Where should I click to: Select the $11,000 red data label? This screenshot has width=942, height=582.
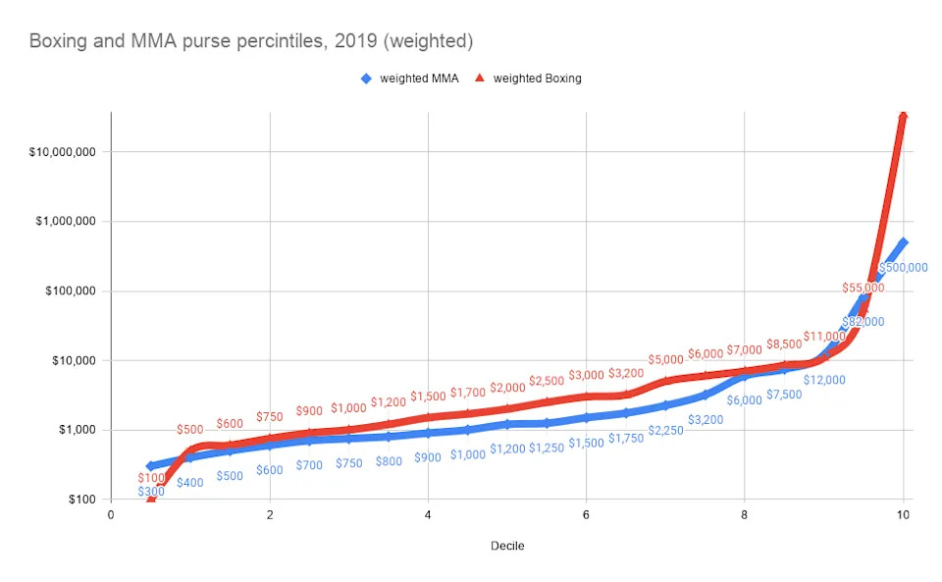pos(824,336)
